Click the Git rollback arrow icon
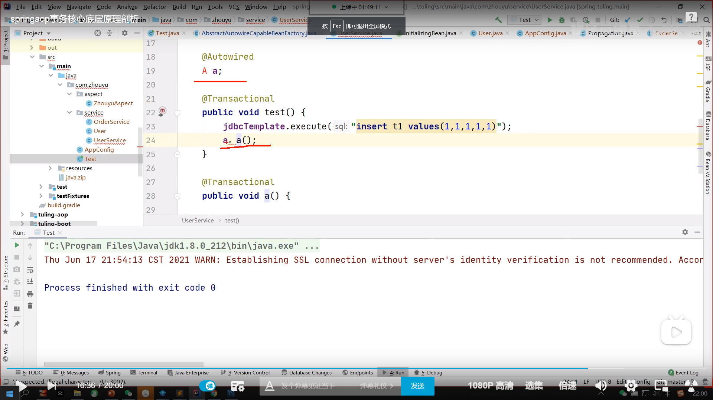 click(x=664, y=20)
